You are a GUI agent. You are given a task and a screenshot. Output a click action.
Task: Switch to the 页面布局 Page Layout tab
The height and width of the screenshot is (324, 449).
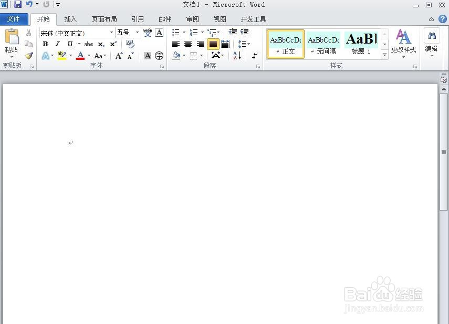coord(104,19)
